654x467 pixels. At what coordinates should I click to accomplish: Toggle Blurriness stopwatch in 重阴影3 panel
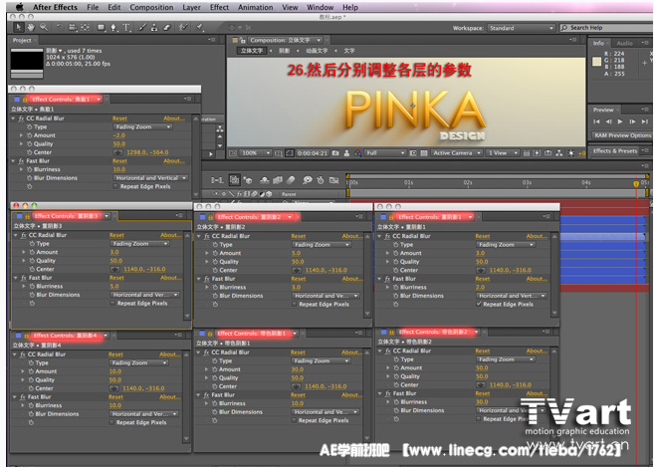point(32,287)
